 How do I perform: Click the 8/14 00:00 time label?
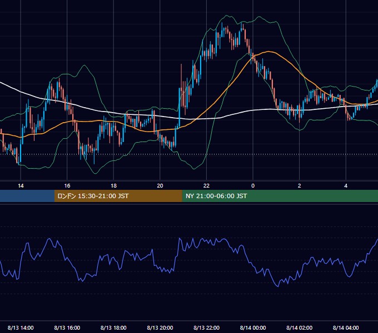pos(253,327)
